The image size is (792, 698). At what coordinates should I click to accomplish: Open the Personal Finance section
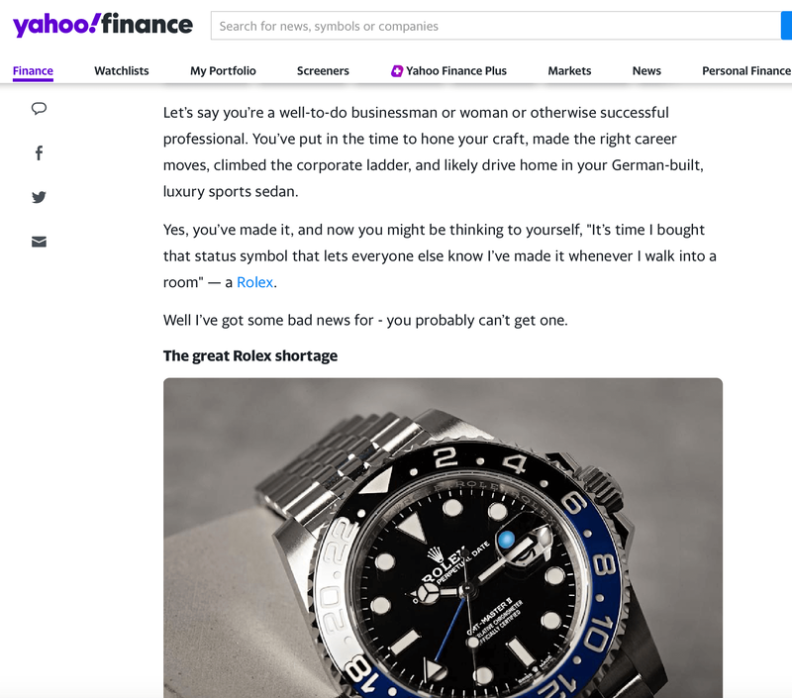745,70
